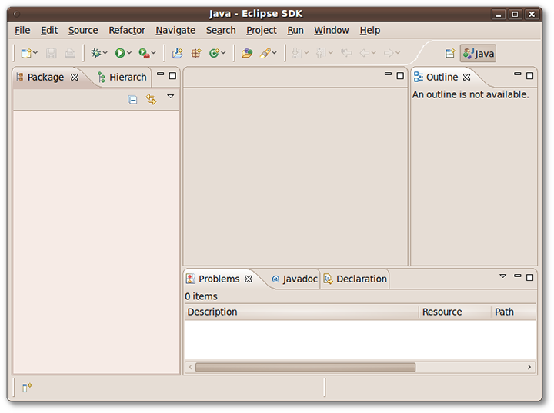Close the Package Explorer tab

click(74, 78)
